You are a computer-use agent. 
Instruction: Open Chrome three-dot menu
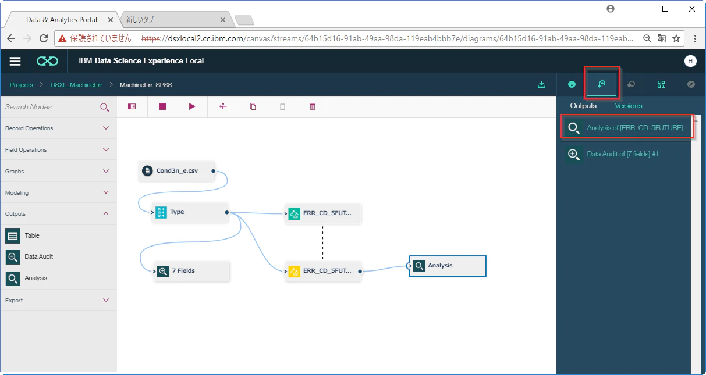click(696, 38)
